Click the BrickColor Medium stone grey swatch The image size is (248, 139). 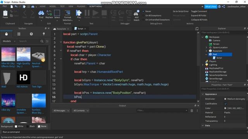[x=225, y=99]
